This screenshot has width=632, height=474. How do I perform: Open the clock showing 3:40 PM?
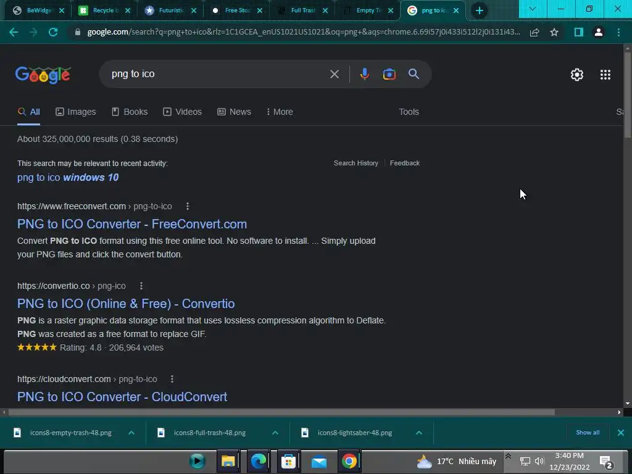[569, 462]
